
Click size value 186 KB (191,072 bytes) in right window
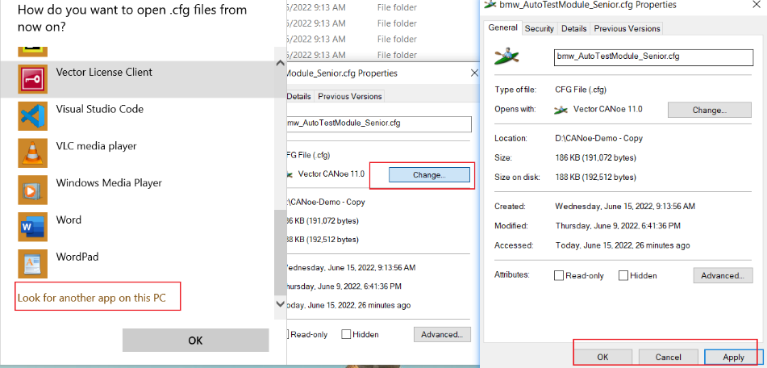tap(595, 158)
